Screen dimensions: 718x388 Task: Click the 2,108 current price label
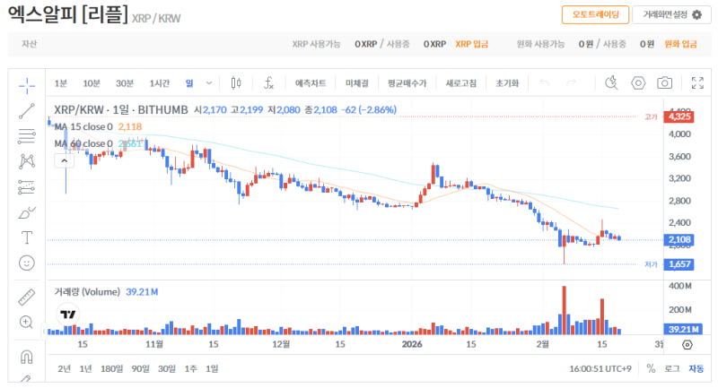click(x=679, y=239)
